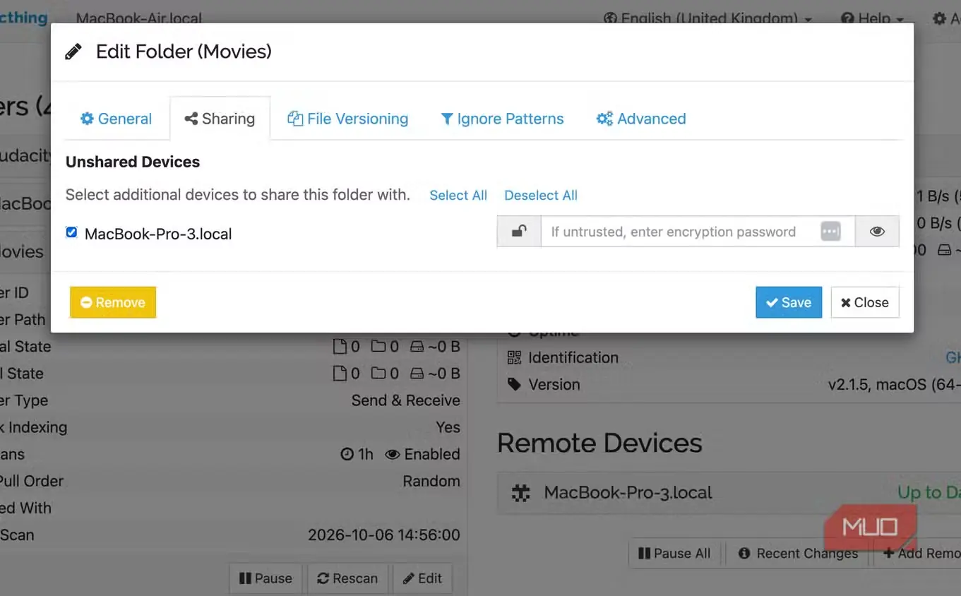Uncheck the MacBook-Pro-3.local checkbox

[71, 232]
